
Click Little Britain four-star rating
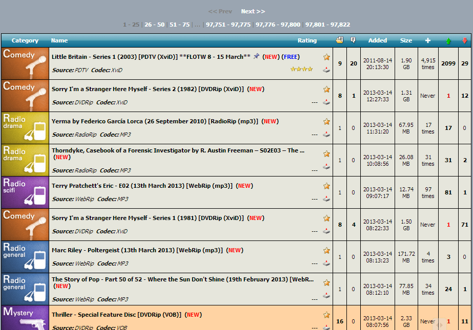coord(301,69)
